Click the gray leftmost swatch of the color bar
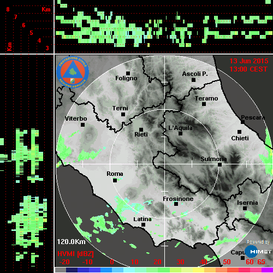273x273 pixels. [x=61, y=270]
